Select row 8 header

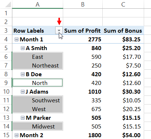[x=6, y=74]
